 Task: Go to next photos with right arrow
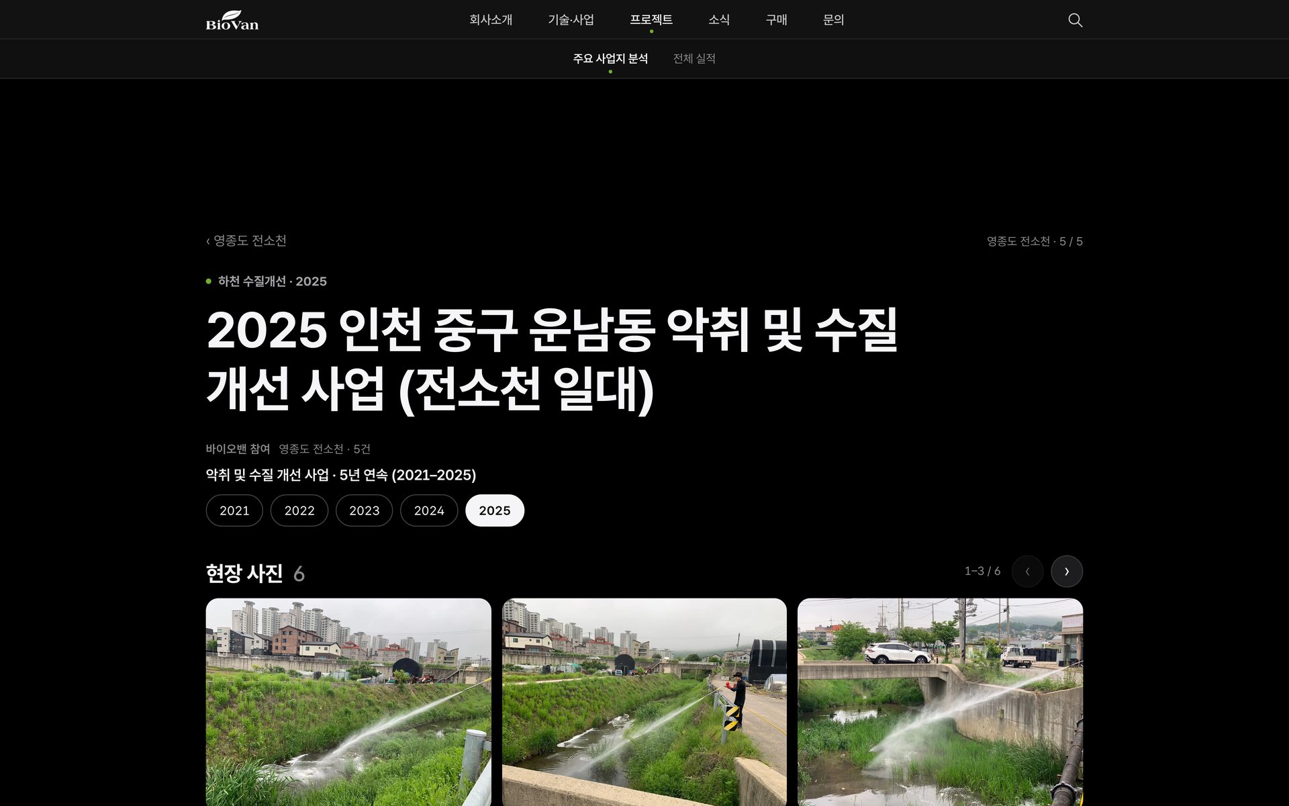(1066, 572)
